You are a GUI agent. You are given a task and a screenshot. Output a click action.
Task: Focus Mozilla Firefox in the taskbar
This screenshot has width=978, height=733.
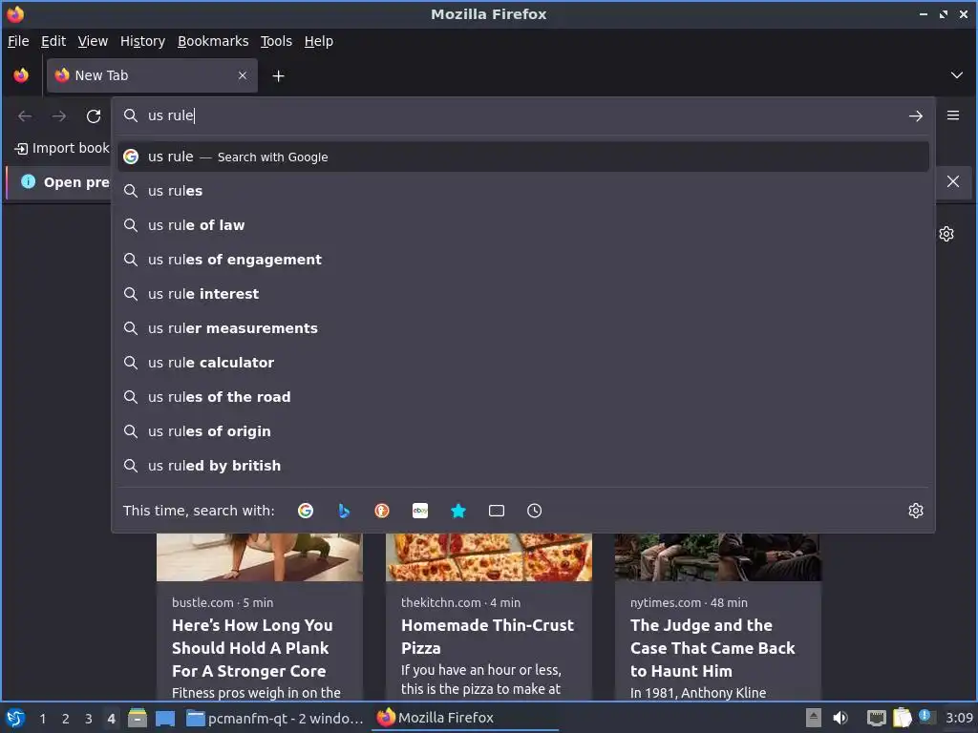[x=465, y=718]
